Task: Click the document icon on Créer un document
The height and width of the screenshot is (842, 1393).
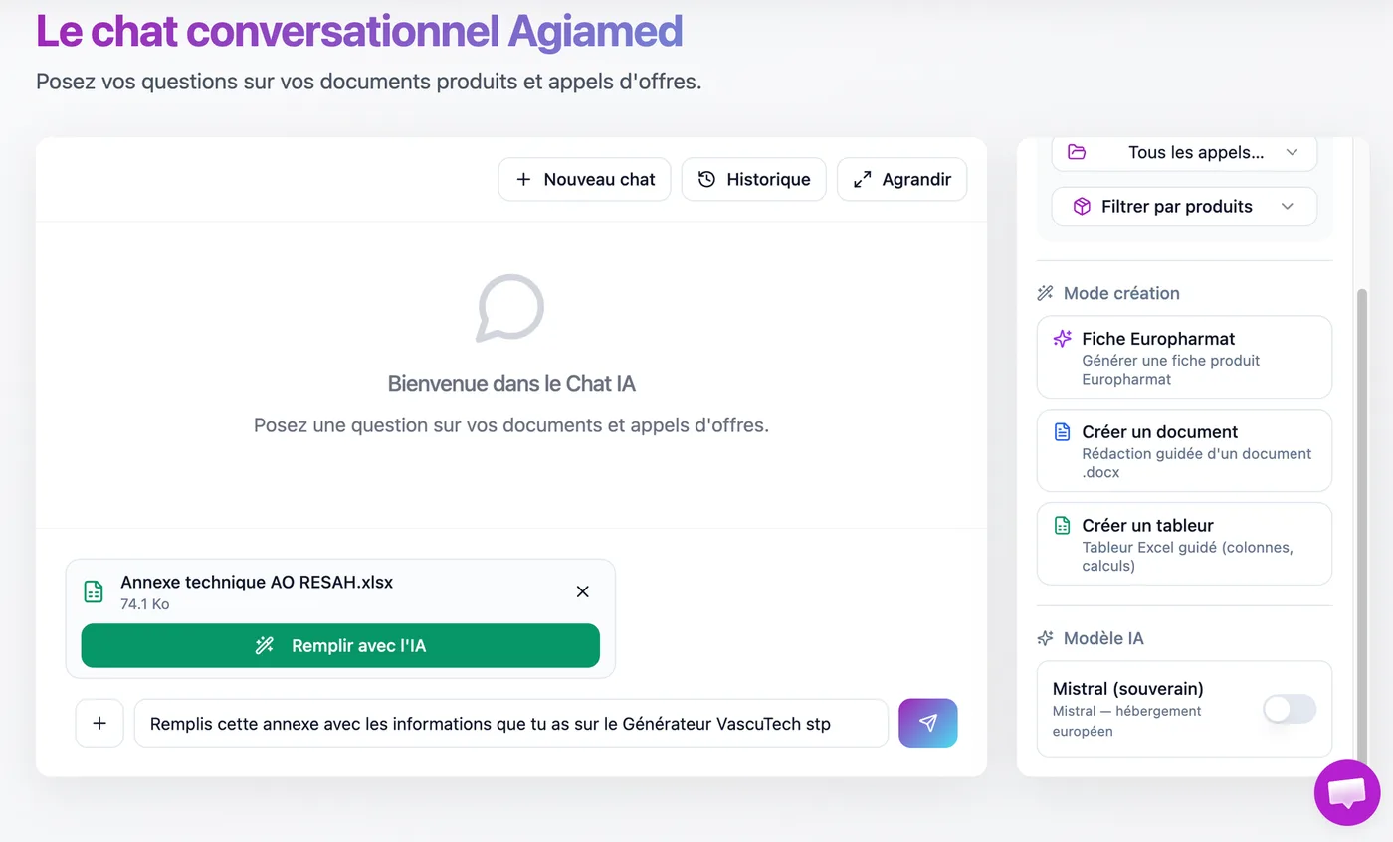Action: [1062, 432]
